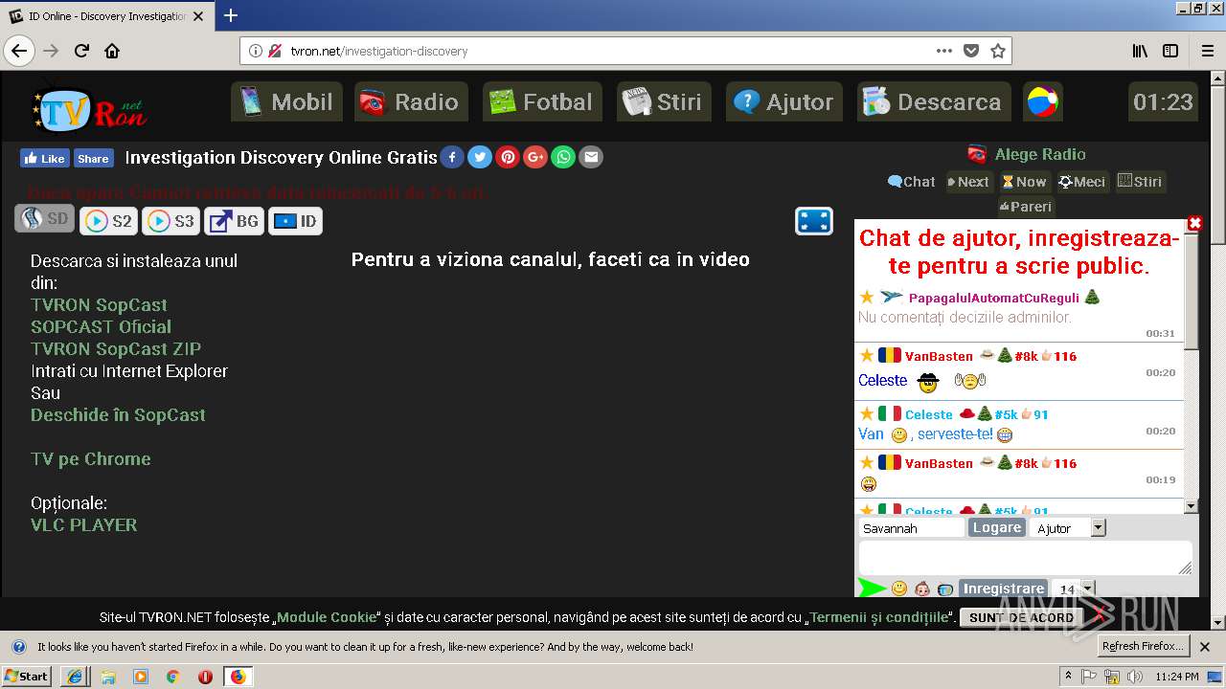This screenshot has width=1226, height=689.
Task: Open the chat font size 14 dropdown
Action: tap(1074, 589)
